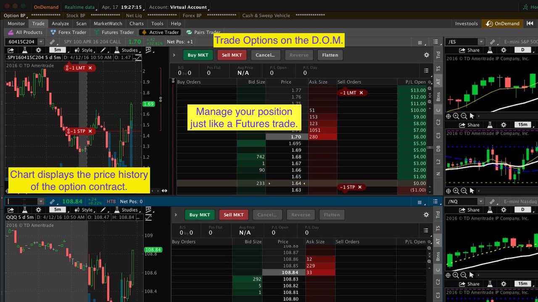The width and height of the screenshot is (538, 302).
Task: Activate the Active Trader toggle
Action: (160, 32)
